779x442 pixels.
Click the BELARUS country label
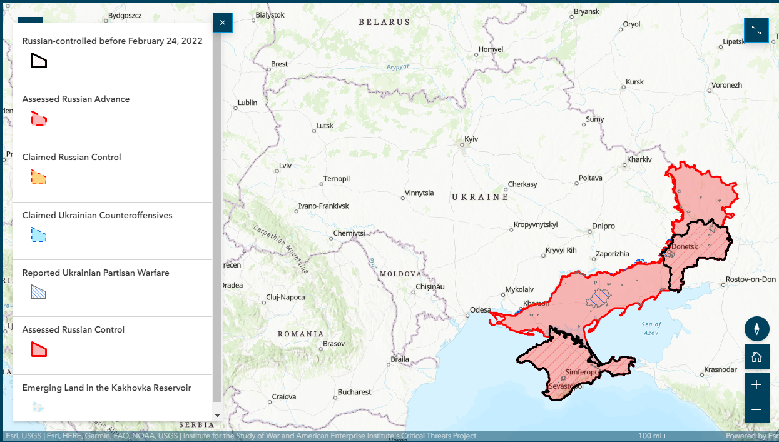[x=384, y=22]
